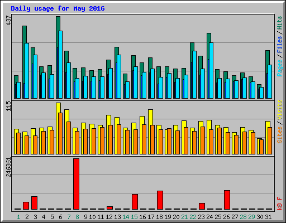This screenshot has height=223, width=286.
Task: Select day label 23 on the x-axis
Action: 201,217
